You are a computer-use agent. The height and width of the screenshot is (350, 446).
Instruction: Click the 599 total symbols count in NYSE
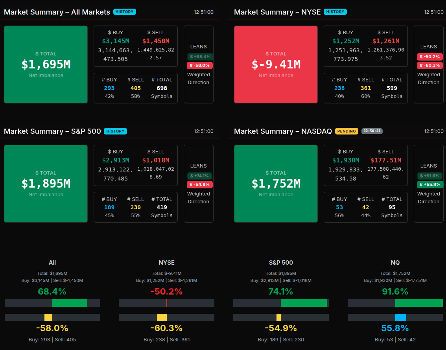click(x=392, y=88)
